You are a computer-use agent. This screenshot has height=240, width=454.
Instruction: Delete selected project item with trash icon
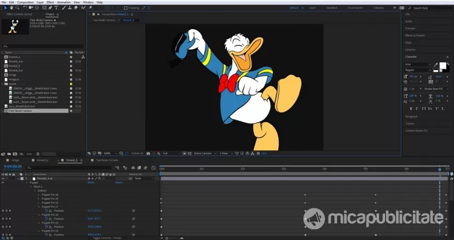pyautogui.click(x=38, y=154)
